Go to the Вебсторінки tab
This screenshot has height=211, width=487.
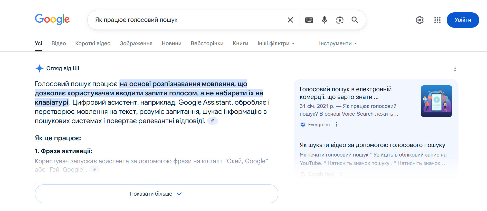coord(207,43)
